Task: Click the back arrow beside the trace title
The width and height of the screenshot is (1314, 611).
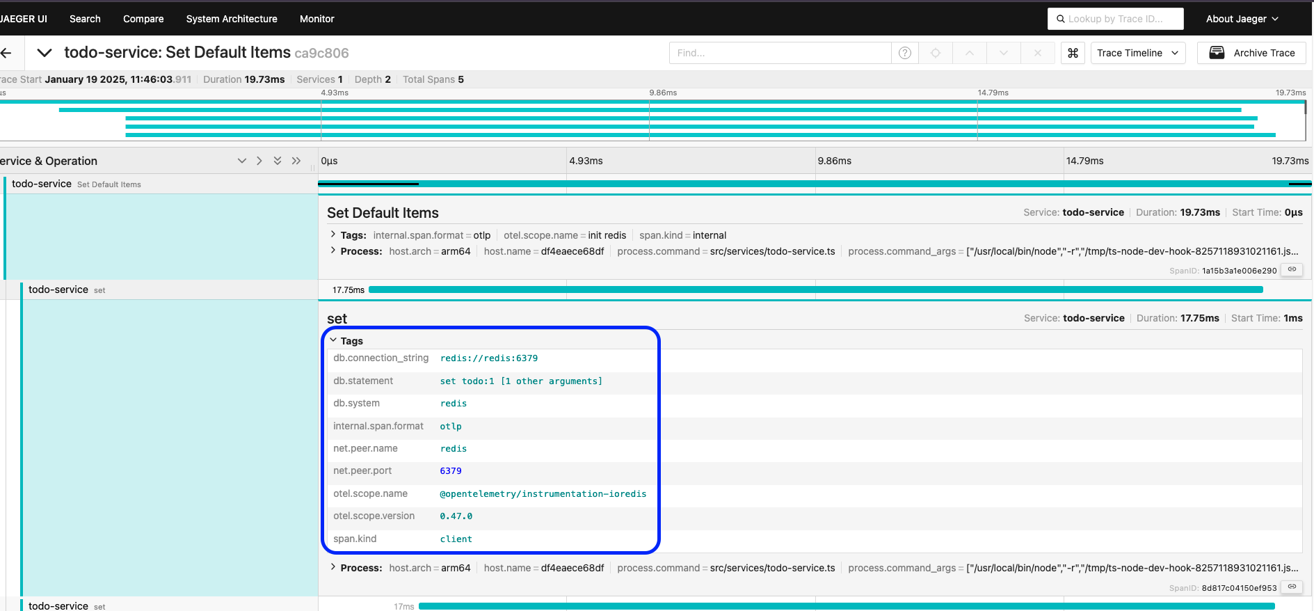Action: (x=7, y=53)
